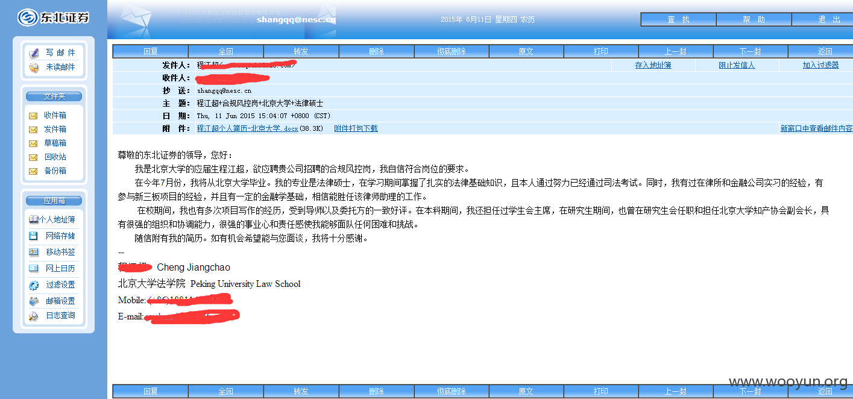Open 日志查询
Viewport: 853px width, 399px height.
coord(60,315)
